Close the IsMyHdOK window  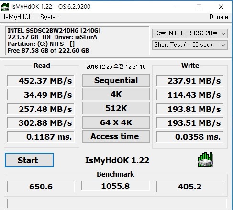(221, 7)
